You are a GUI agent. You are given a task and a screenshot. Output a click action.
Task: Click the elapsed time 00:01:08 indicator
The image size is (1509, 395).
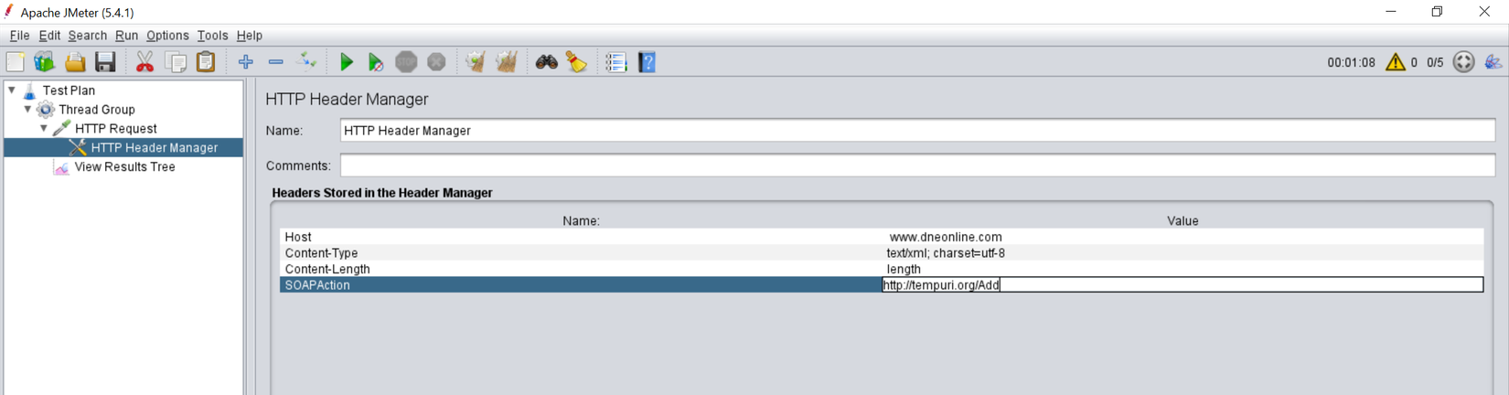pos(1351,63)
